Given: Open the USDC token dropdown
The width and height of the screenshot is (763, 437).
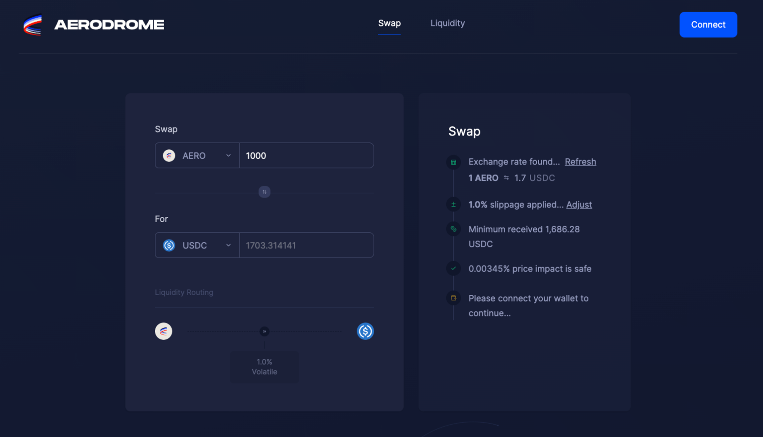Looking at the screenshot, I should [x=197, y=245].
